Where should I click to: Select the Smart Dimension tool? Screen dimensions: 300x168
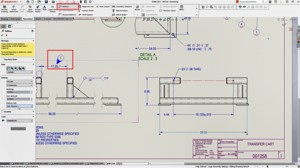pos(14,9)
